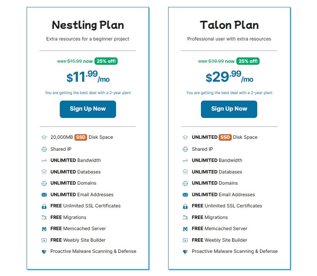Click Memcached M icon in Talon Plan
Screen dimensions: 317x276
point(185,229)
